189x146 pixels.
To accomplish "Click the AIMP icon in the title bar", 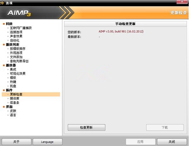I will (x=2, y=3).
